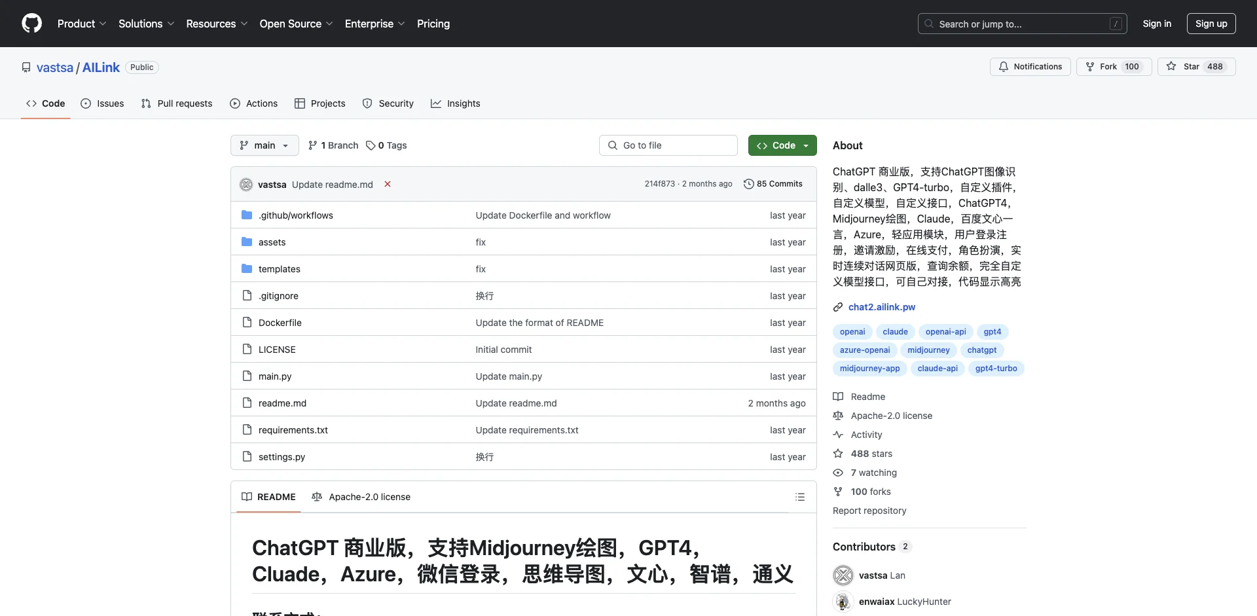Click the settings.py file icon

pyautogui.click(x=247, y=456)
